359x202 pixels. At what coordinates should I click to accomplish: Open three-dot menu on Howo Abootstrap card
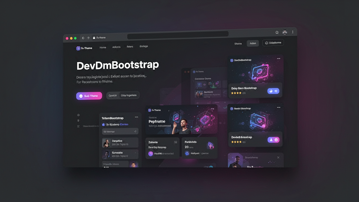coord(278,107)
